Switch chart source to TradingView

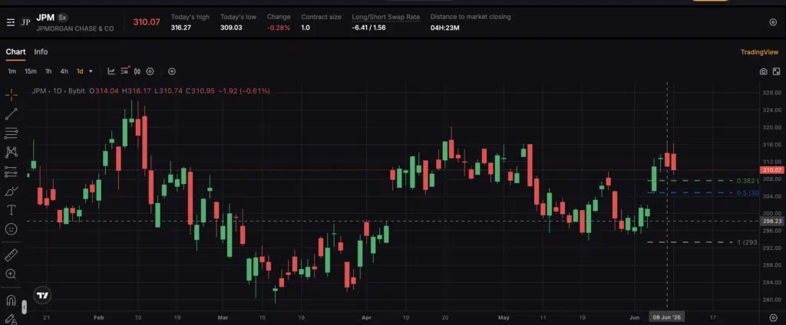pyautogui.click(x=759, y=52)
